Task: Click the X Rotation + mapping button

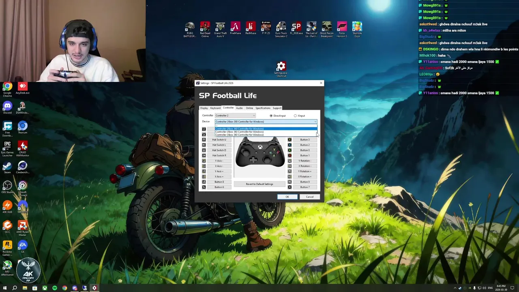Action: coord(305,176)
